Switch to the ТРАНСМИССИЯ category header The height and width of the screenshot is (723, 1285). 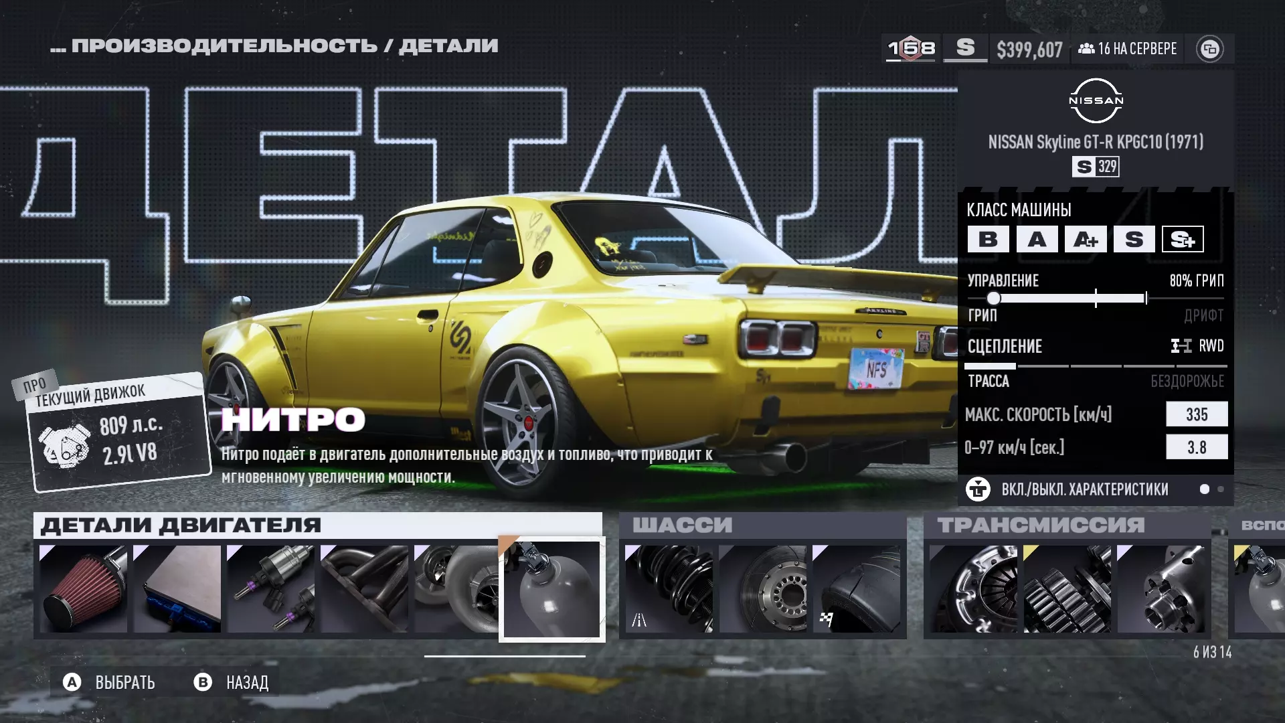[1041, 526]
